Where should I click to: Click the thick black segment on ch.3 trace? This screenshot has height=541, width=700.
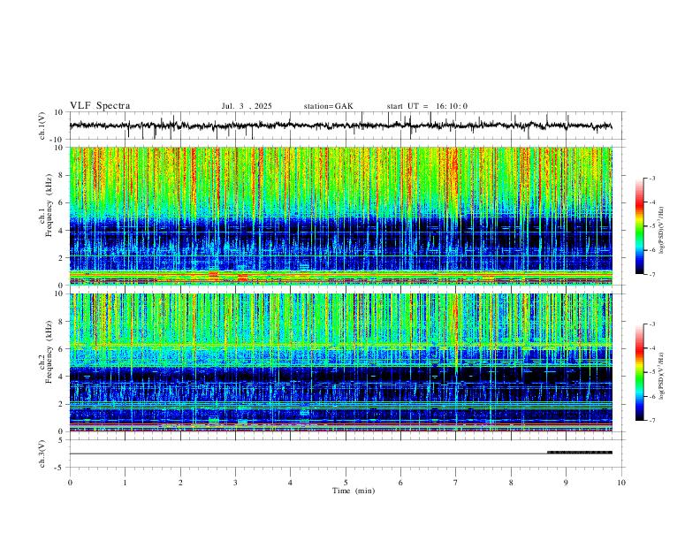pos(580,453)
